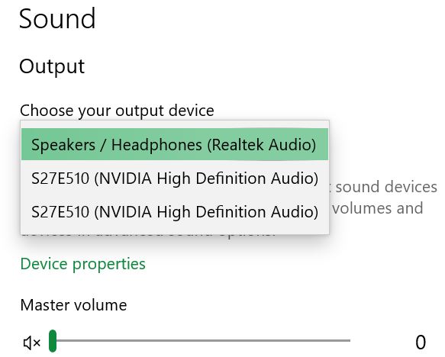445x357 pixels.
Task: Open the Device properties link
Action: click(83, 264)
